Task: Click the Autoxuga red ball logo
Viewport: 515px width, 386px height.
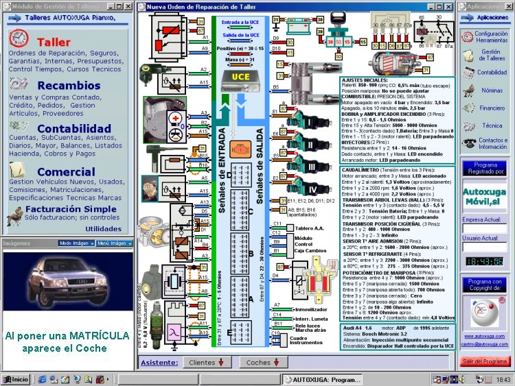Action: click(x=485, y=313)
